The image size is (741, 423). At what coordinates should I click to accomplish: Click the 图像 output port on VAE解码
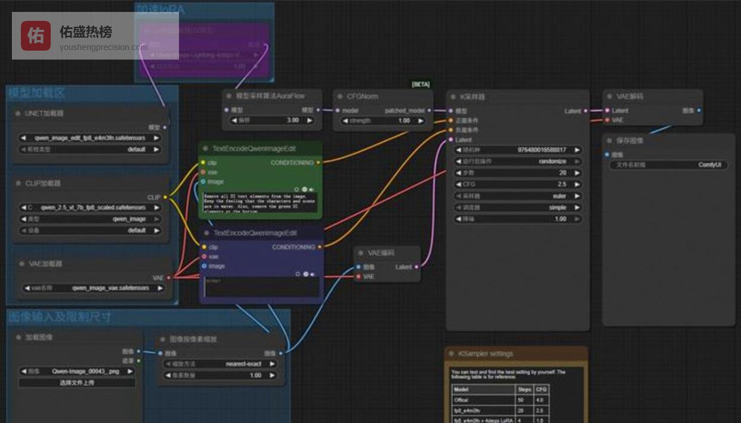[699, 111]
